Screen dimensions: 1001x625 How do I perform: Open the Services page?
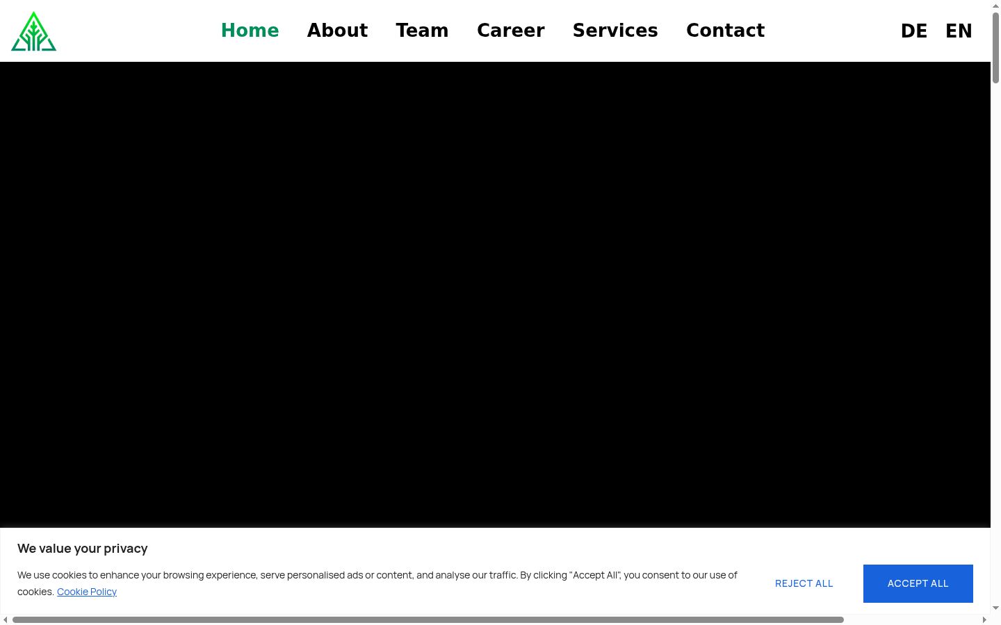click(x=615, y=31)
